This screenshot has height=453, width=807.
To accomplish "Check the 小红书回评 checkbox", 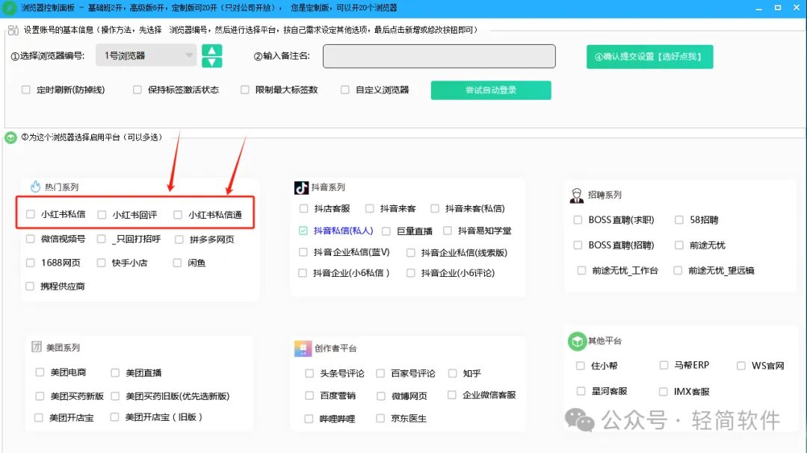I will click(102, 214).
